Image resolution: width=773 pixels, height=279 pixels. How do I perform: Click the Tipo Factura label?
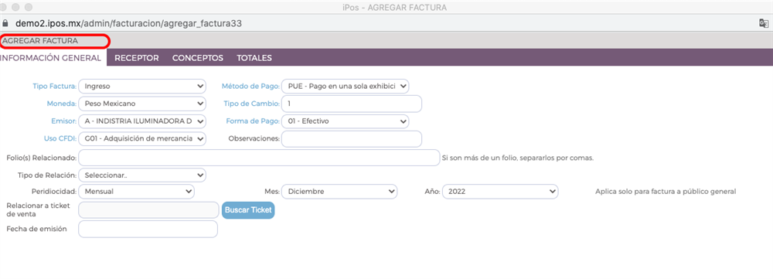coord(54,87)
